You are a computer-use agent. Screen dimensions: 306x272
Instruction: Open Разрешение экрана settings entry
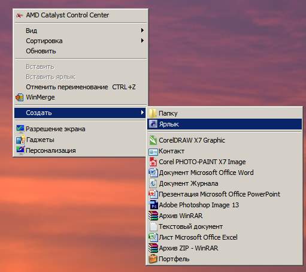tap(80, 129)
